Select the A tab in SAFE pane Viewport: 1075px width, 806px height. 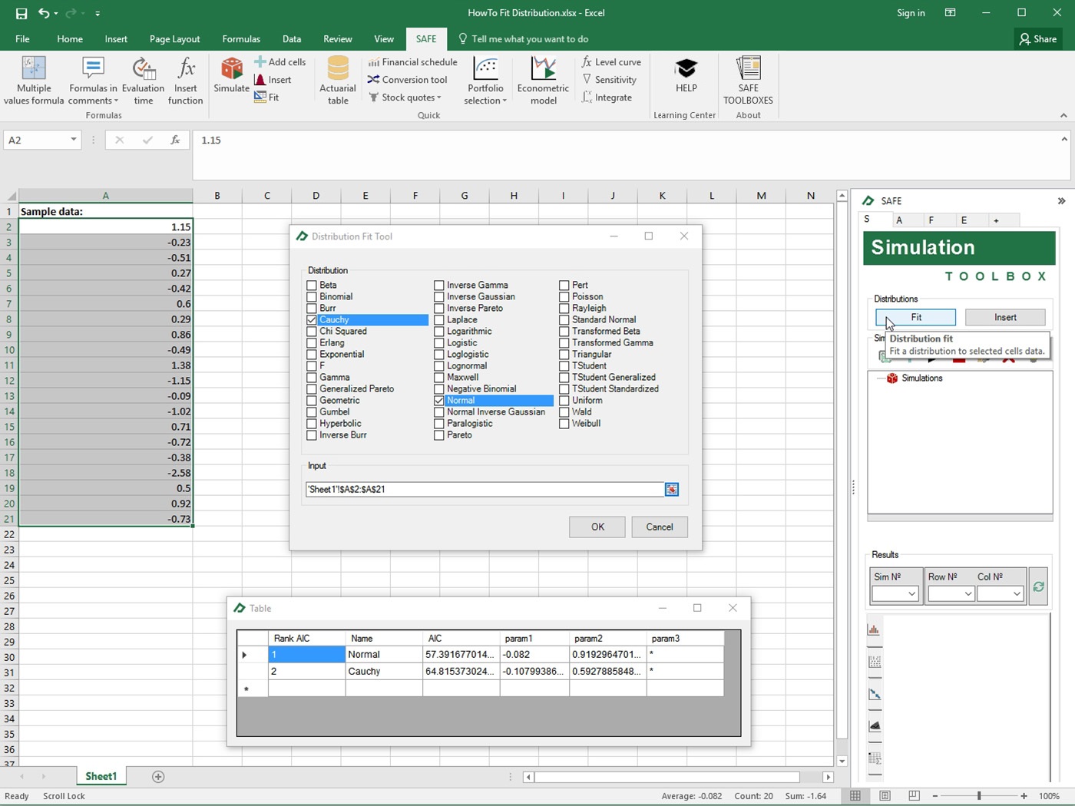click(899, 220)
